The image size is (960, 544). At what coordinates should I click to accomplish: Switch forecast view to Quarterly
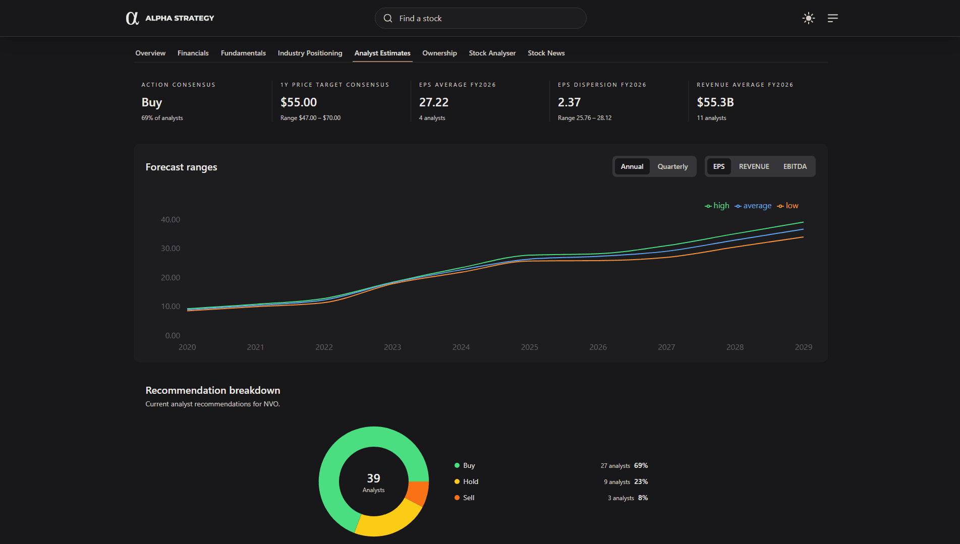click(x=672, y=166)
